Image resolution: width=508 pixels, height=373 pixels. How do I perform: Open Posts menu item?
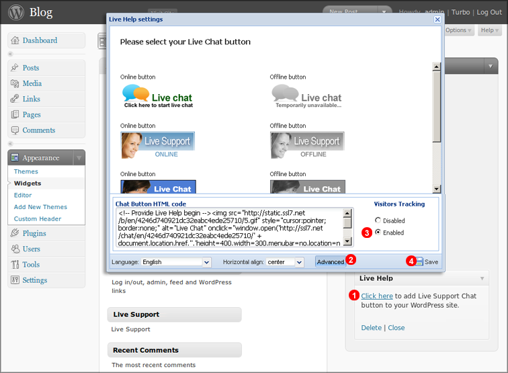click(46, 68)
